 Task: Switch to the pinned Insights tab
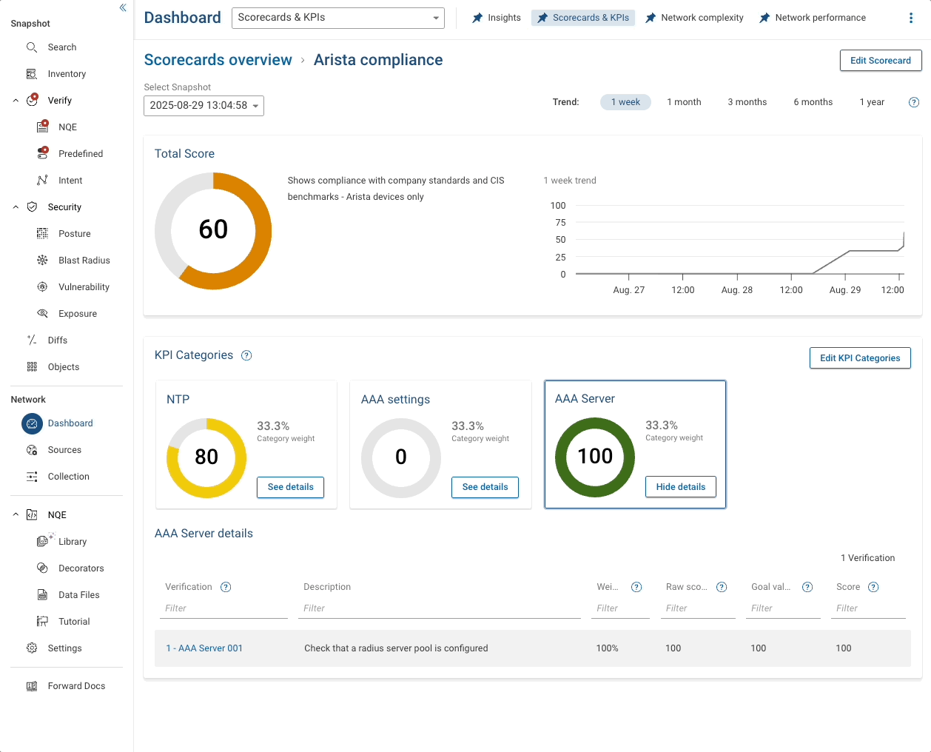tap(497, 18)
